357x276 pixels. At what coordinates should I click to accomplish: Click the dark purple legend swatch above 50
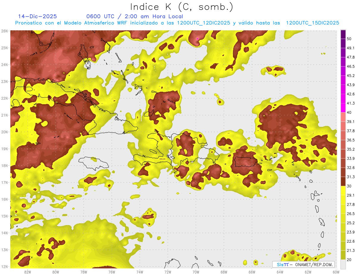(x=343, y=35)
